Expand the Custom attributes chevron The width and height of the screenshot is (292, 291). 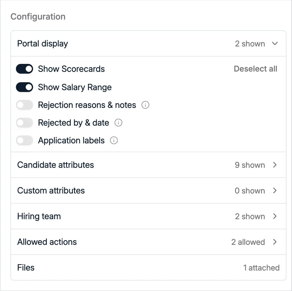point(275,190)
